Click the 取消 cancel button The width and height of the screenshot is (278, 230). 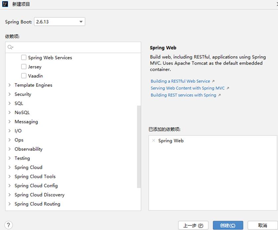coord(262,225)
